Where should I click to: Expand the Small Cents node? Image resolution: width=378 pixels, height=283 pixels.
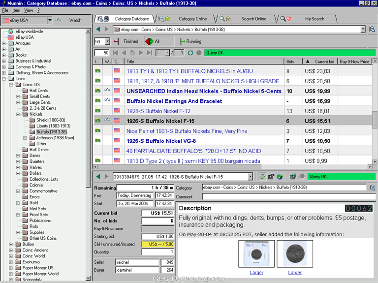click(18, 96)
